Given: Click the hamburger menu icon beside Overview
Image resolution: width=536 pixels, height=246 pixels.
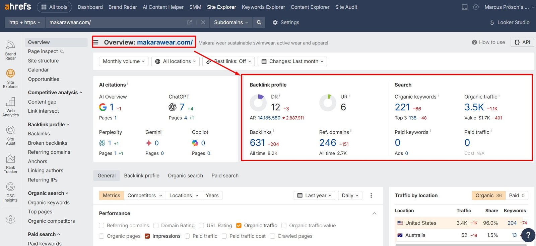Looking at the screenshot, I should pyautogui.click(x=96, y=42).
